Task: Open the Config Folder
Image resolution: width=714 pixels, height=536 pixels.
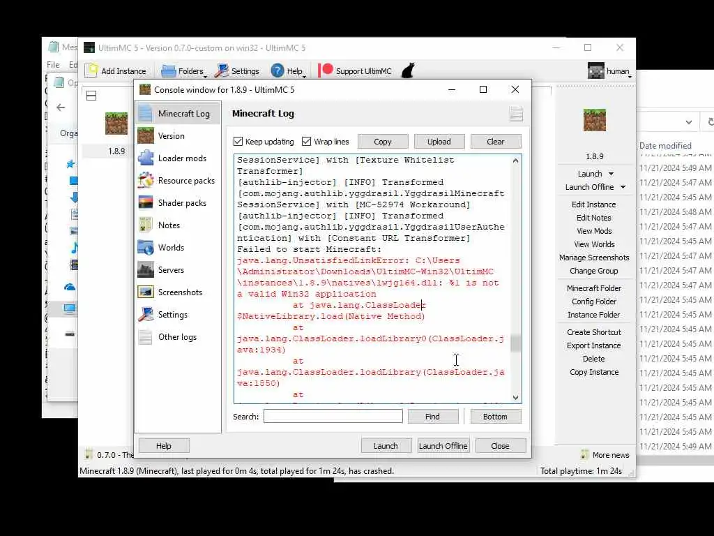Action: pos(594,301)
